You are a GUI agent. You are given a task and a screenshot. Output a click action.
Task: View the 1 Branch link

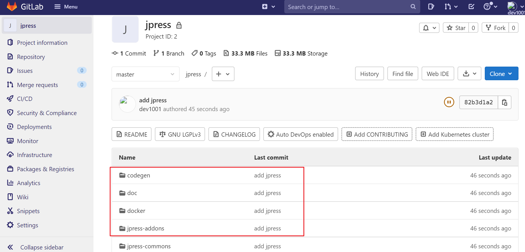coord(169,53)
